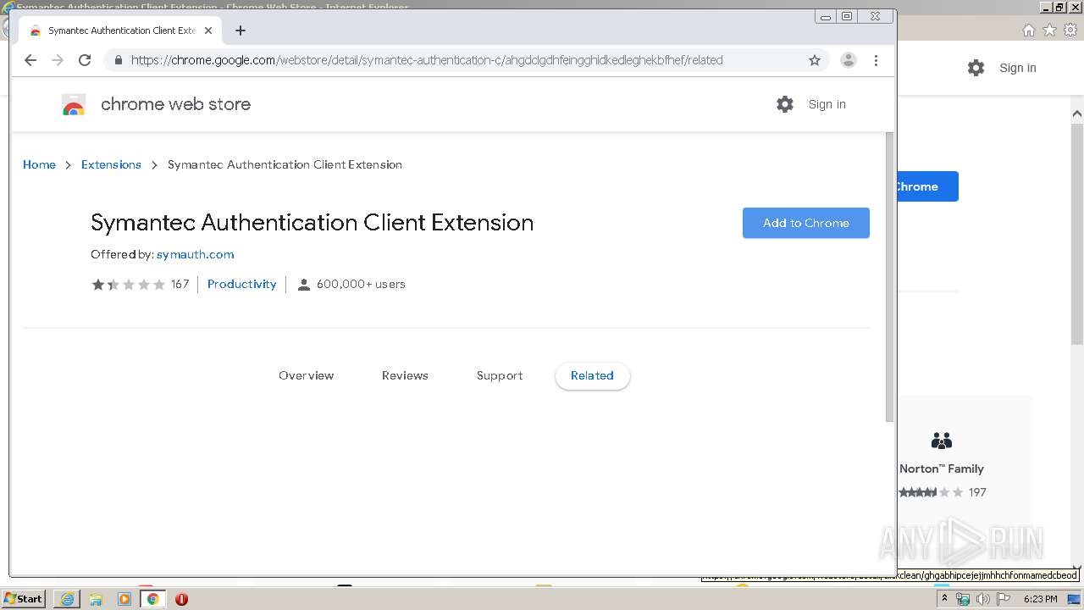Viewport: 1084px width, 610px height.
Task: Open network tray icon
Action: click(x=963, y=599)
